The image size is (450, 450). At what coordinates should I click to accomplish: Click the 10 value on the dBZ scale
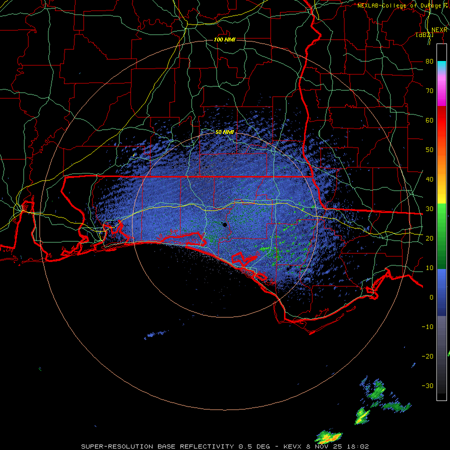429,268
